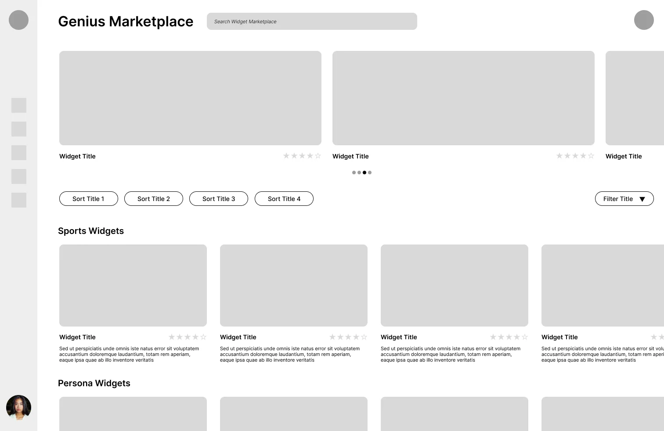Viewport: 664px width, 431px height.
Task: Click the round profile icon top right
Action: pos(644,20)
